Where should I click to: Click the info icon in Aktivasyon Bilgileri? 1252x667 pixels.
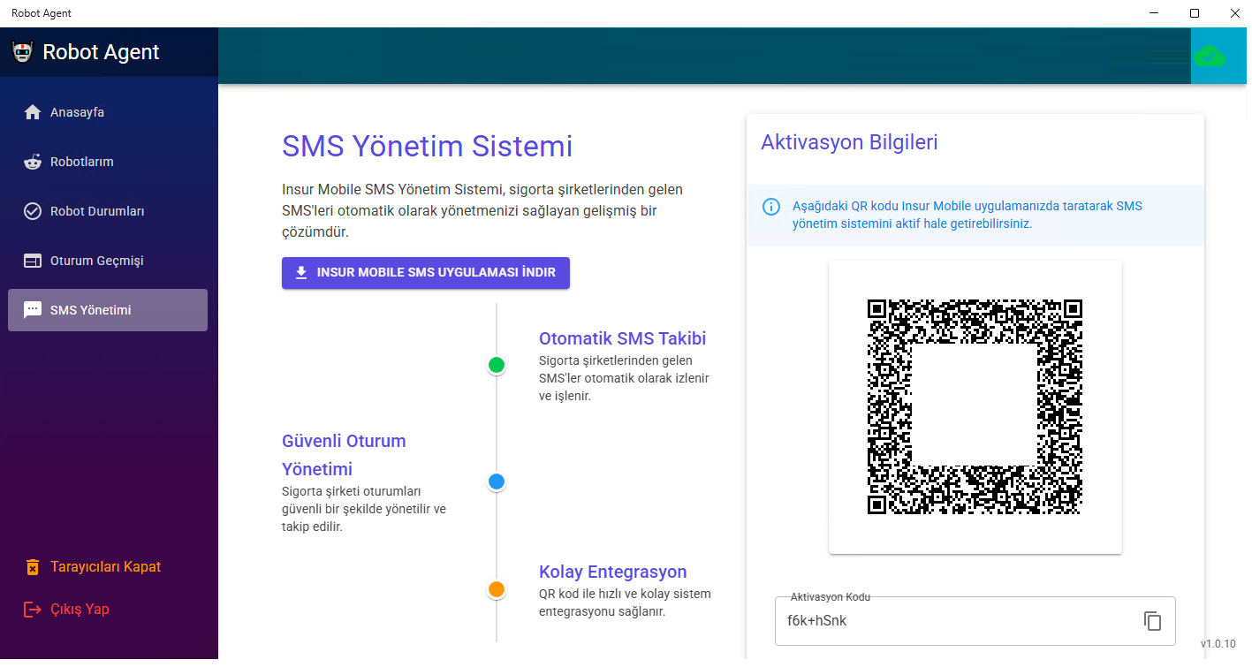click(x=770, y=206)
